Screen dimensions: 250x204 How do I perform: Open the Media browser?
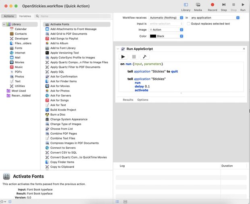[x=198, y=7]
